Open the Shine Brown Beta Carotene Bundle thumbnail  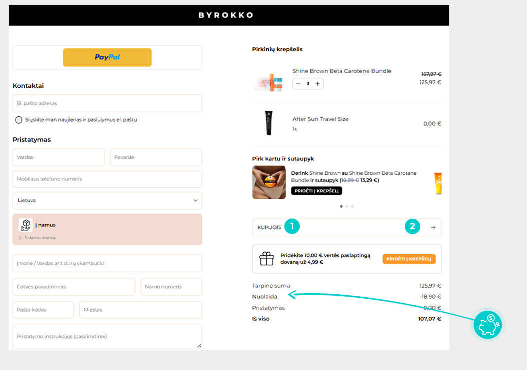point(269,81)
